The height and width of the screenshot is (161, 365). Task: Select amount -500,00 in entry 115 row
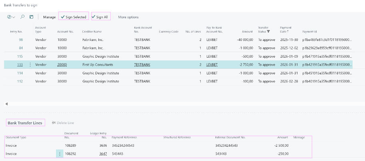247,56
